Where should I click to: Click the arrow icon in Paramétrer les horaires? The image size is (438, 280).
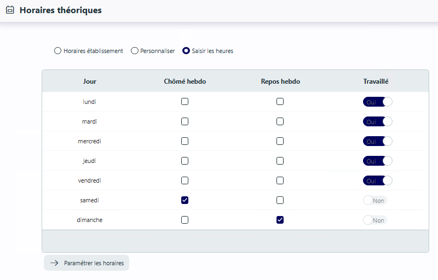click(x=54, y=263)
